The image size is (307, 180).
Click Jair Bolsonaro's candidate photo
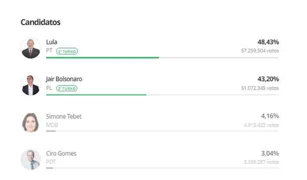coord(31,85)
